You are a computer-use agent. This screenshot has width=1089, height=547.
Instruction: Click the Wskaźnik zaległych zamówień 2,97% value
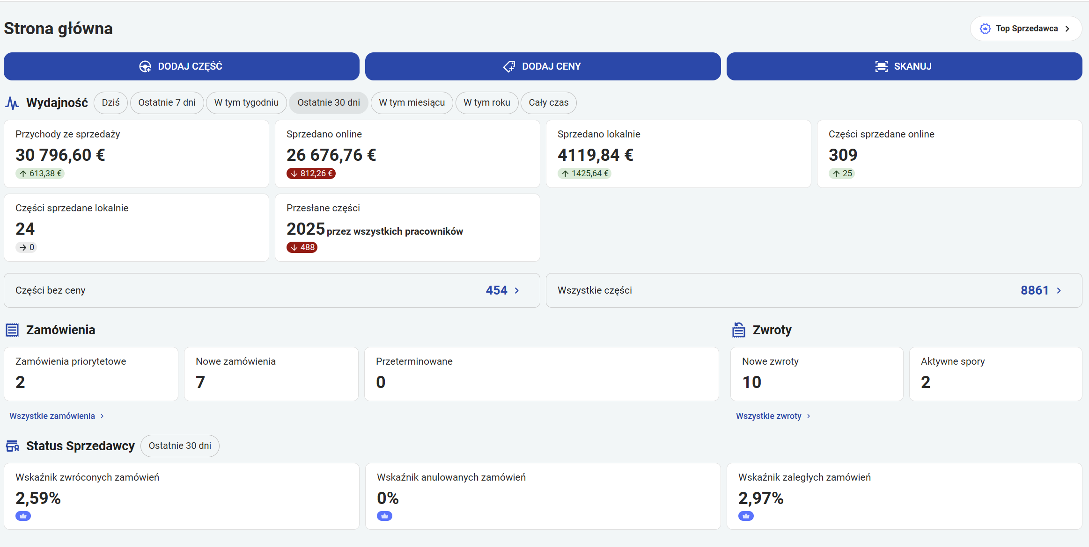click(x=761, y=498)
